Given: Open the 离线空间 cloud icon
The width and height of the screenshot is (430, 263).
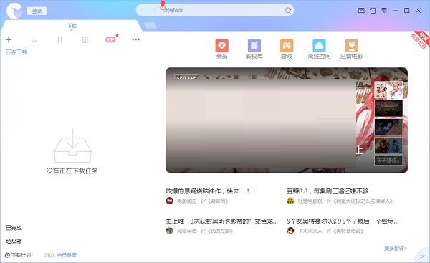Looking at the screenshot, I should click(319, 49).
